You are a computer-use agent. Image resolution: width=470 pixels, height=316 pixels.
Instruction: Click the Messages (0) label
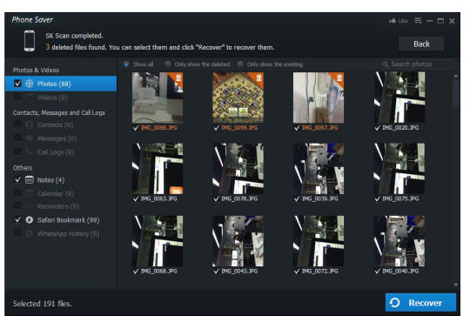pyautogui.click(x=57, y=138)
